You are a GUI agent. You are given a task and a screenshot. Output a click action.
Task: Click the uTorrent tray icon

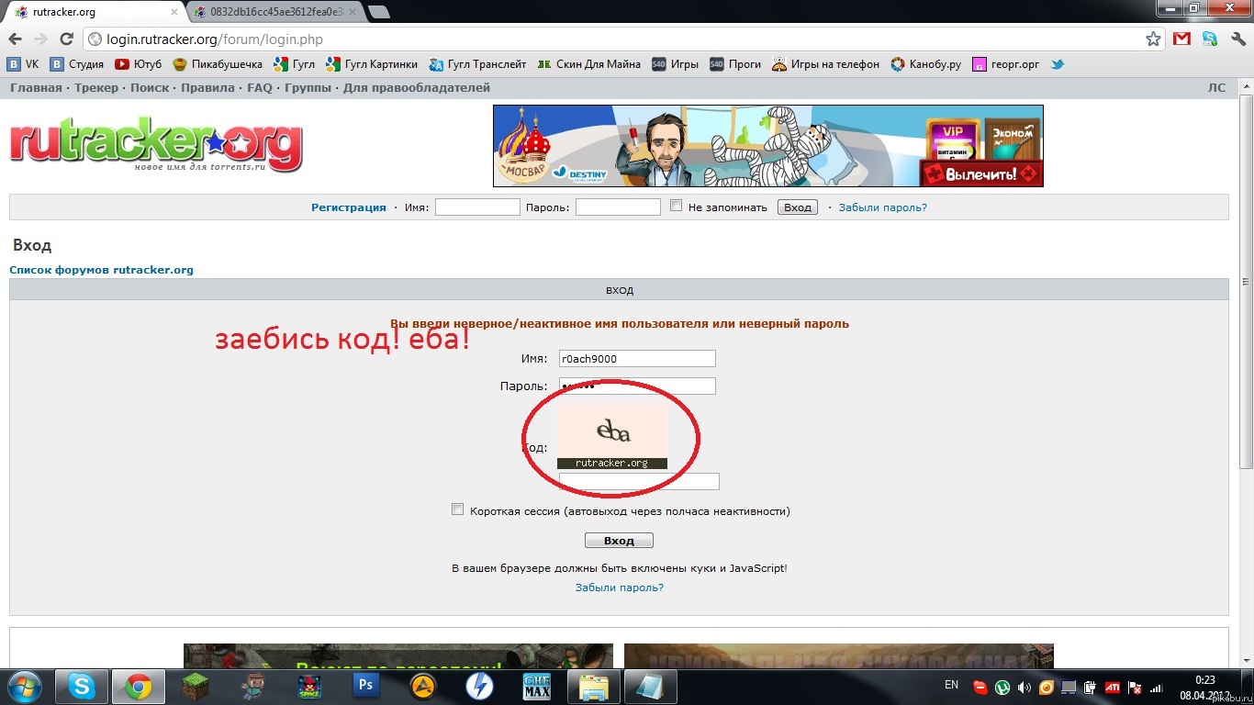point(1002,687)
